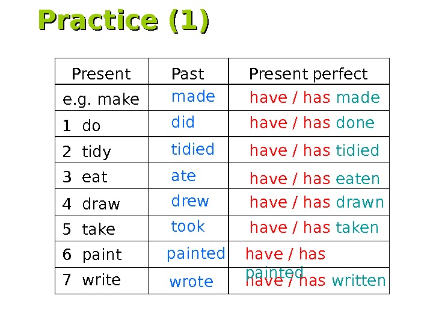Click the "Practice (1)" slide title

[x=124, y=20]
